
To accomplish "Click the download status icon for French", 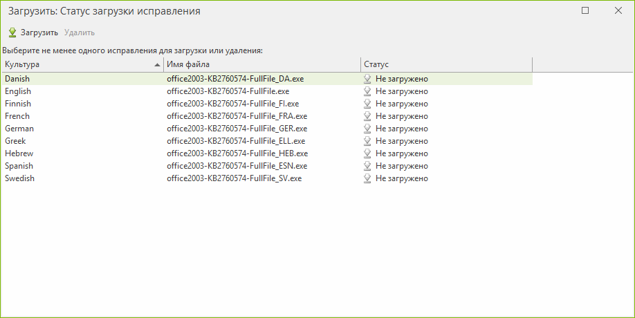I will [x=367, y=116].
